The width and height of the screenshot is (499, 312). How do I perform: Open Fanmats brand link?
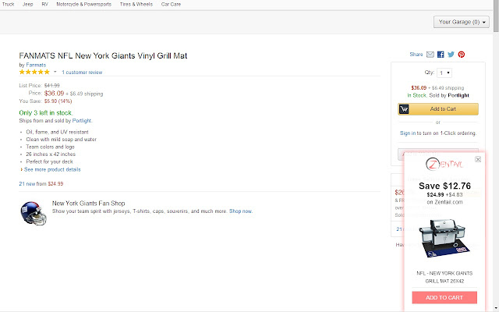36,65
